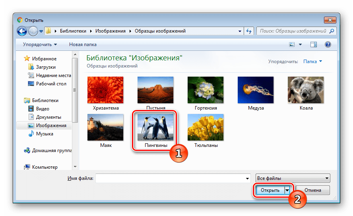Close the Открыть dialog window
The width and height of the screenshot is (353, 216).
[330, 20]
